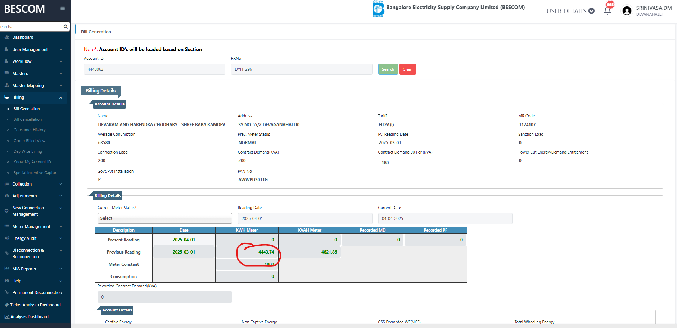The image size is (677, 328).
Task: Open notifications bell icon
Action: tap(608, 11)
